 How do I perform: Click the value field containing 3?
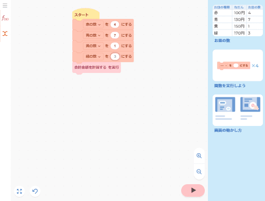coord(115,57)
